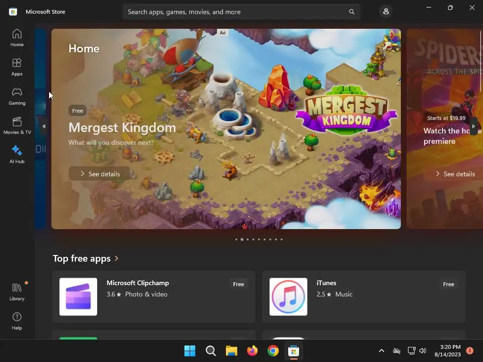Open the Home section in sidebar
The image size is (483, 362).
tap(17, 38)
